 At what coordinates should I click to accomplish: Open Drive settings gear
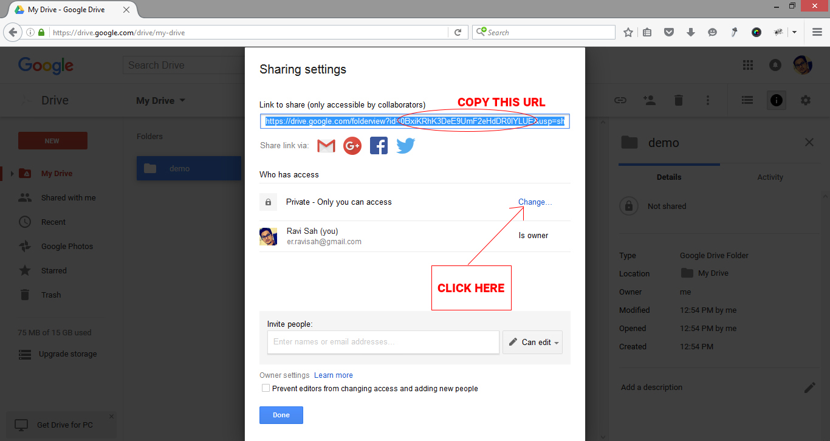(805, 100)
